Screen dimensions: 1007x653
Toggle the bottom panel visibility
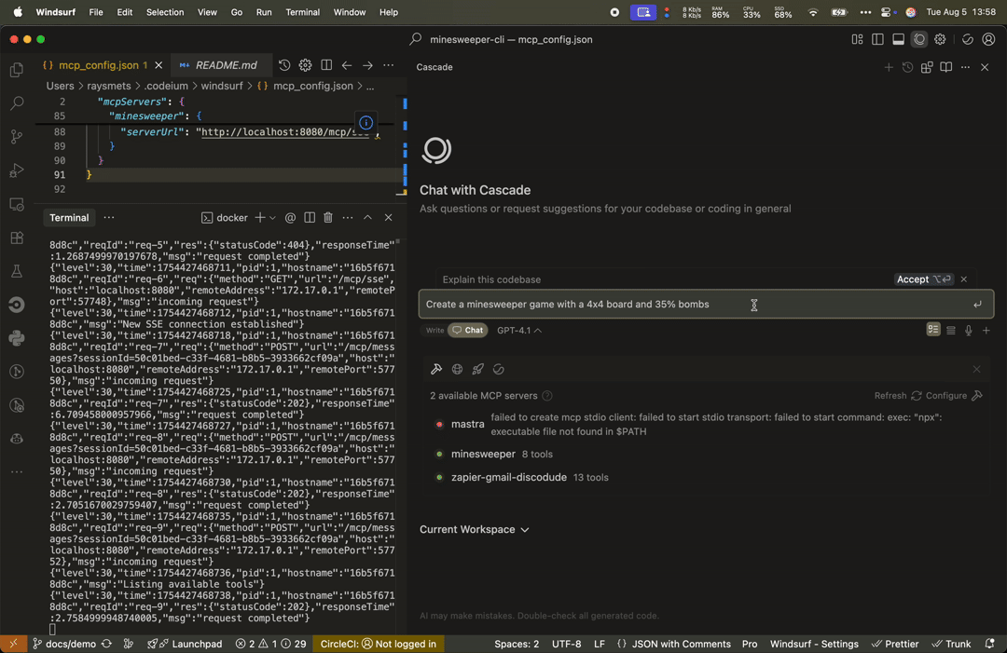899,40
